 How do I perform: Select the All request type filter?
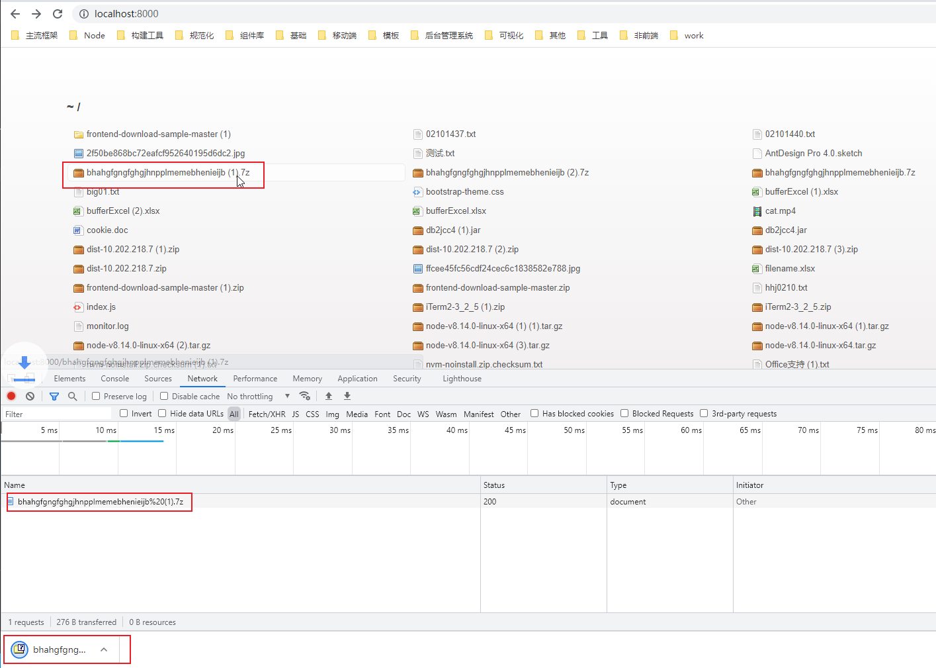(234, 414)
